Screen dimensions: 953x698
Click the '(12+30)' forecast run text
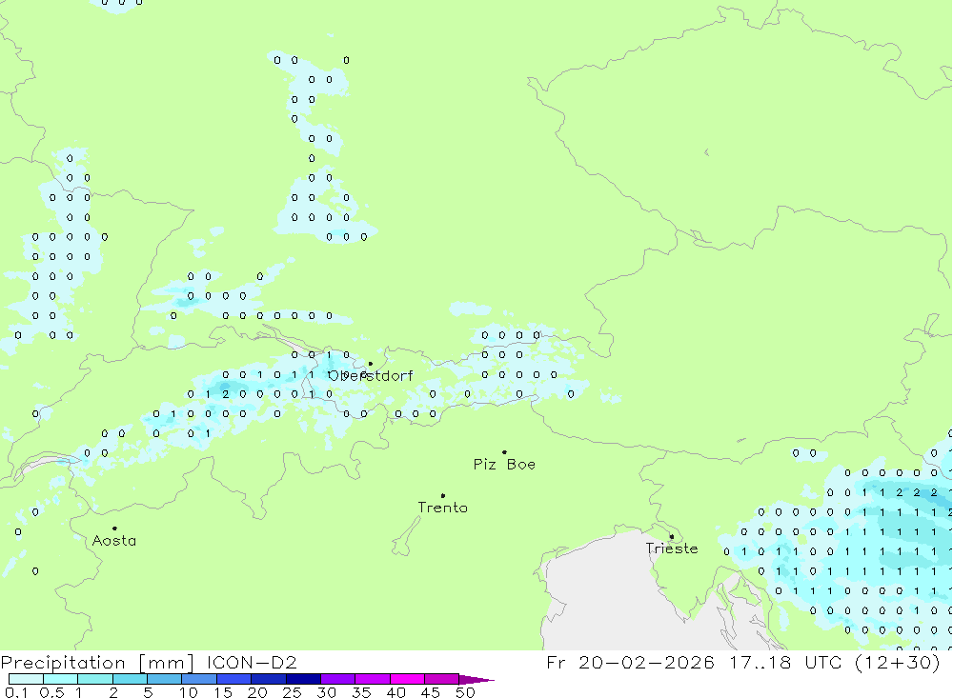897,663
